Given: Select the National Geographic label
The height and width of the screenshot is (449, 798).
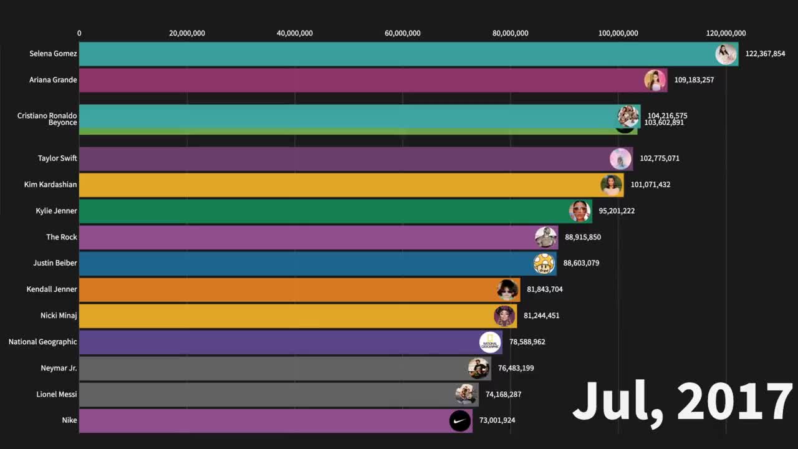Looking at the screenshot, I should point(43,342).
